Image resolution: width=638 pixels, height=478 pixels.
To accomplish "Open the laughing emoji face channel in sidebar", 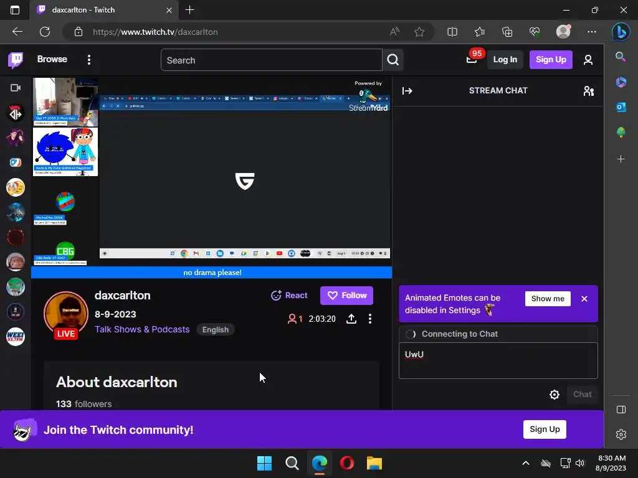I will [16, 187].
